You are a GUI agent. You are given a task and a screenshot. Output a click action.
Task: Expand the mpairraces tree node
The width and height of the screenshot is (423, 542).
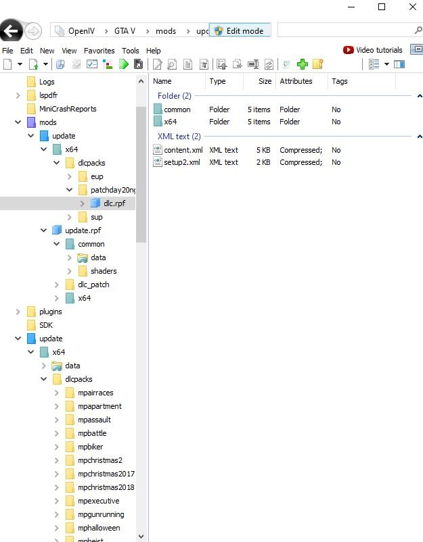(x=57, y=393)
